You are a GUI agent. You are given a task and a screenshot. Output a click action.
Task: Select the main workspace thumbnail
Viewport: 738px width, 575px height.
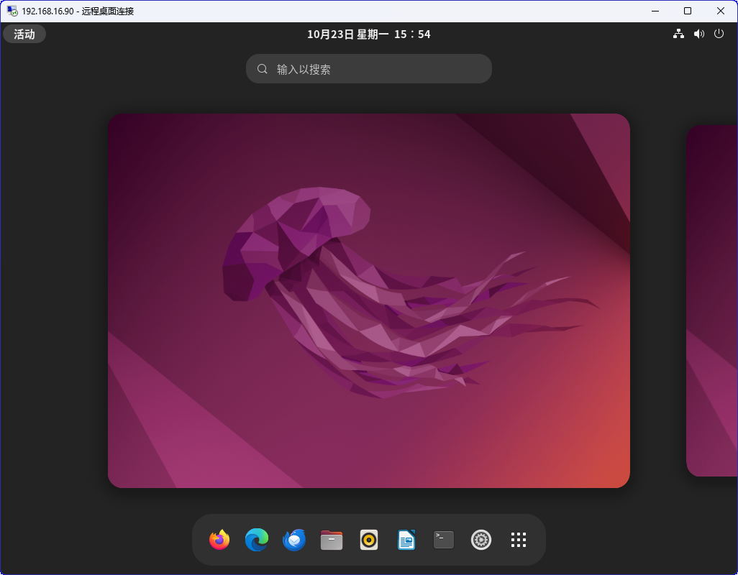pos(369,300)
